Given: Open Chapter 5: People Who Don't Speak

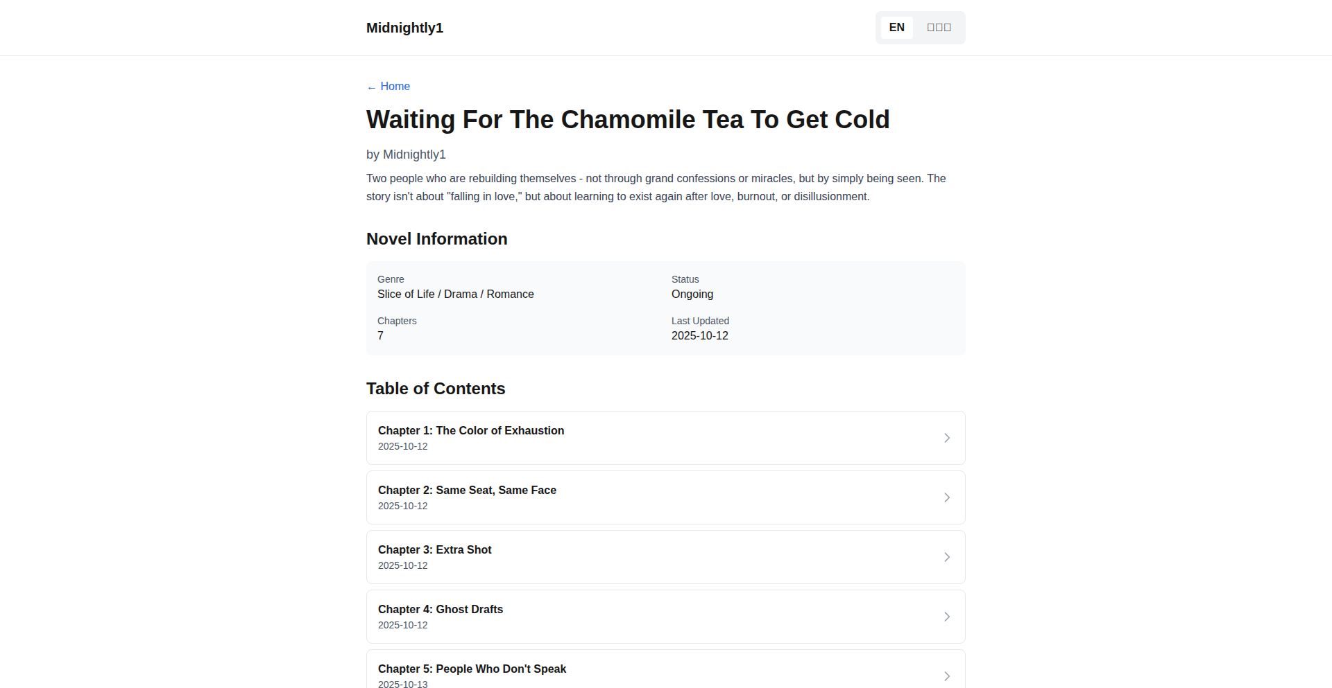Looking at the screenshot, I should click(x=472, y=669).
